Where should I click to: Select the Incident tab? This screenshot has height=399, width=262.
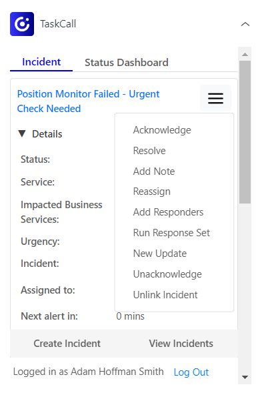[x=41, y=62]
